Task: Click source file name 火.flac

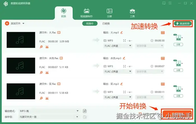Action: [x=53, y=32]
